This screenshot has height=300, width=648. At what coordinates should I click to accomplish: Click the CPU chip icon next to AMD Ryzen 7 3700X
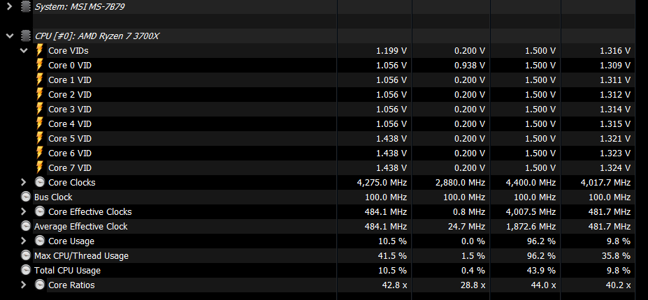tap(26, 36)
